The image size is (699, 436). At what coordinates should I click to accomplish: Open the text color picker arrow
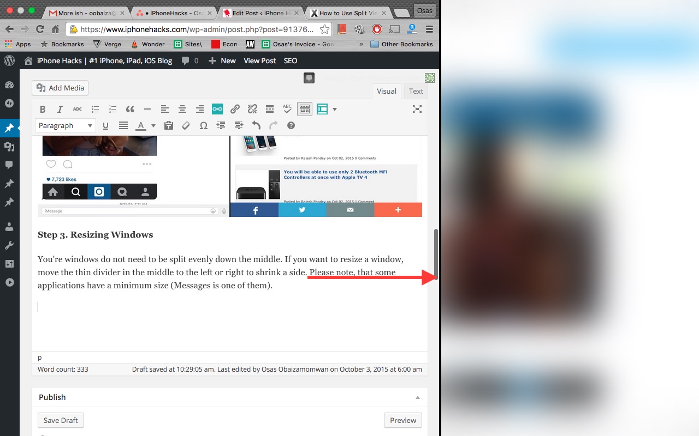tap(153, 125)
